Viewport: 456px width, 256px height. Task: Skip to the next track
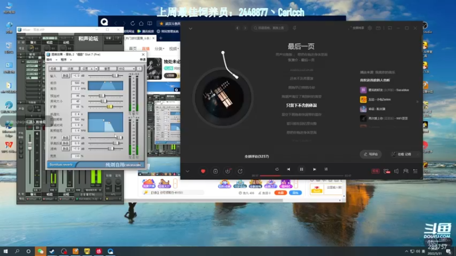315,169
